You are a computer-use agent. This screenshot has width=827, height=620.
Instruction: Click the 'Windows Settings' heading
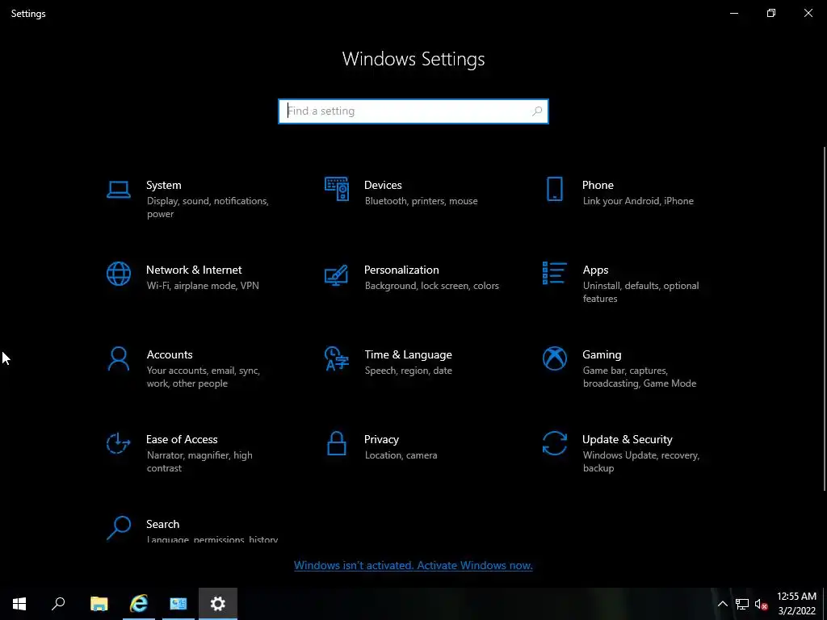pyautogui.click(x=413, y=59)
